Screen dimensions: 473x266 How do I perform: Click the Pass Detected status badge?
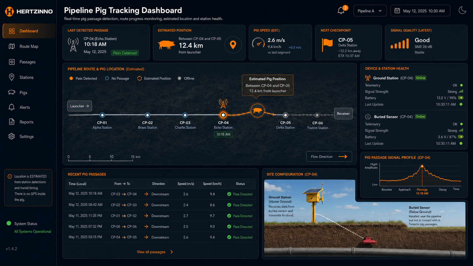(x=125, y=53)
